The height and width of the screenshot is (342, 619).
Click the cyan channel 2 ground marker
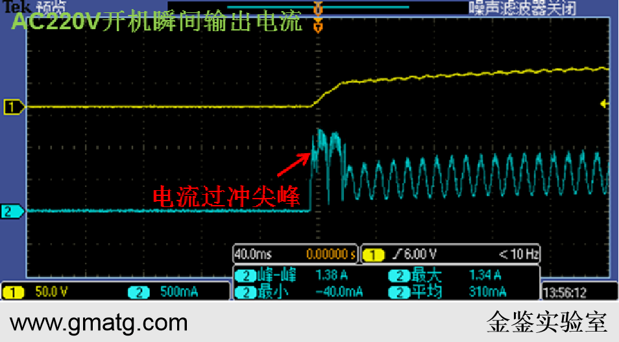tap(13, 211)
